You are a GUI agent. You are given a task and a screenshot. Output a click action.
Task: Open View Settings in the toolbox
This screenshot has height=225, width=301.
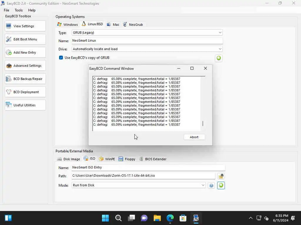point(25,26)
